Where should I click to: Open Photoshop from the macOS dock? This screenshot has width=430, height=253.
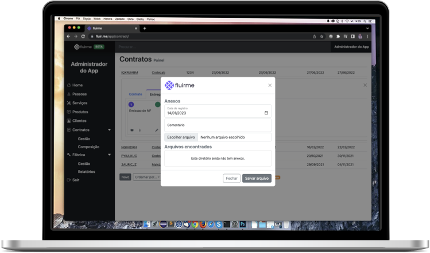pyautogui.click(x=243, y=224)
